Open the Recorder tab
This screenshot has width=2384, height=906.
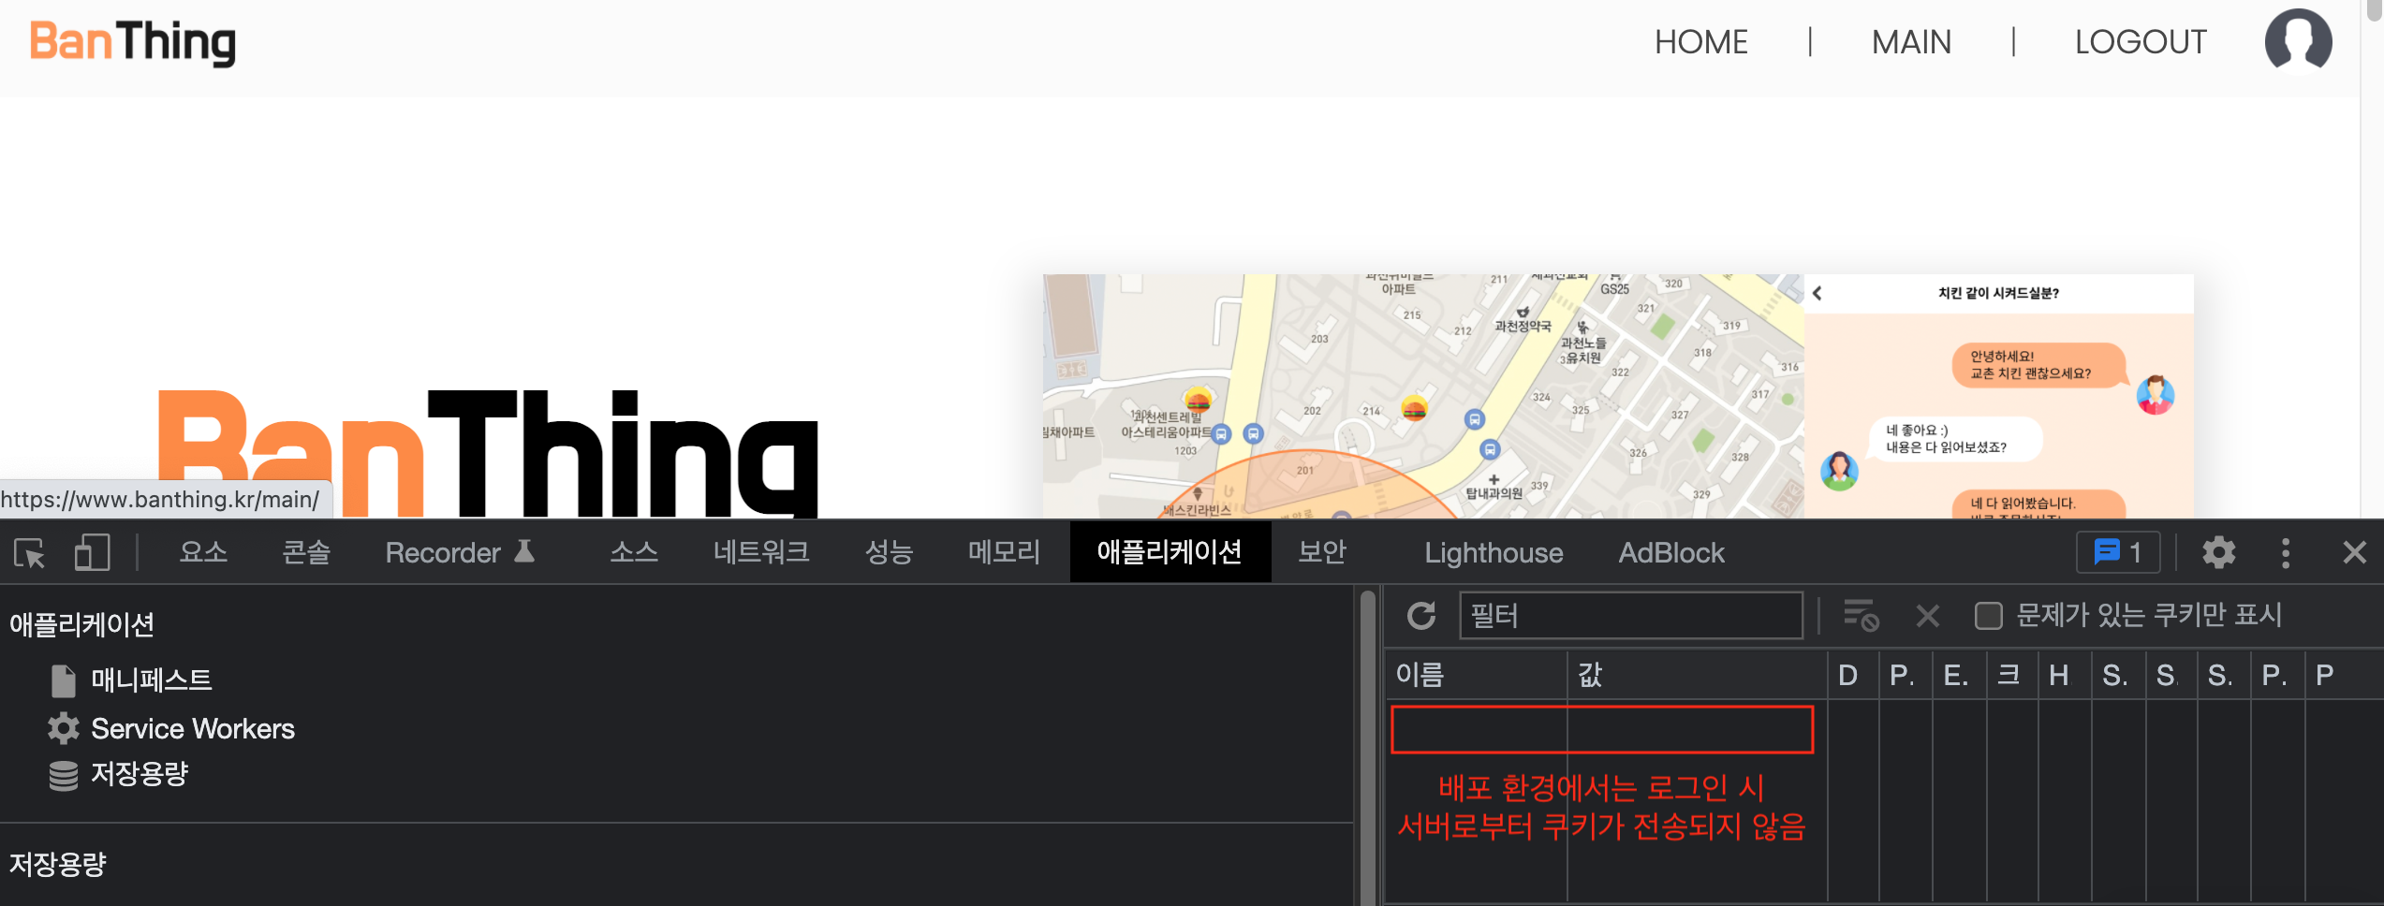click(x=460, y=553)
